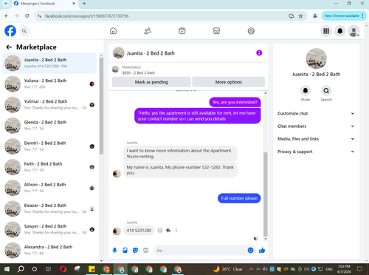
Task: Open the Marketplace storefront icon
Action: tap(216, 31)
